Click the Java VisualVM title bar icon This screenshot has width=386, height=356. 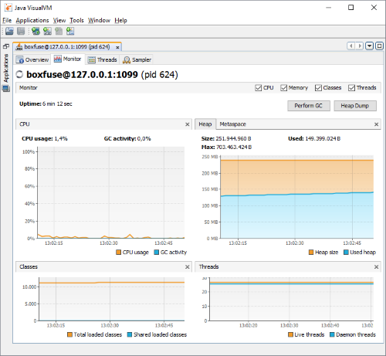8,8
